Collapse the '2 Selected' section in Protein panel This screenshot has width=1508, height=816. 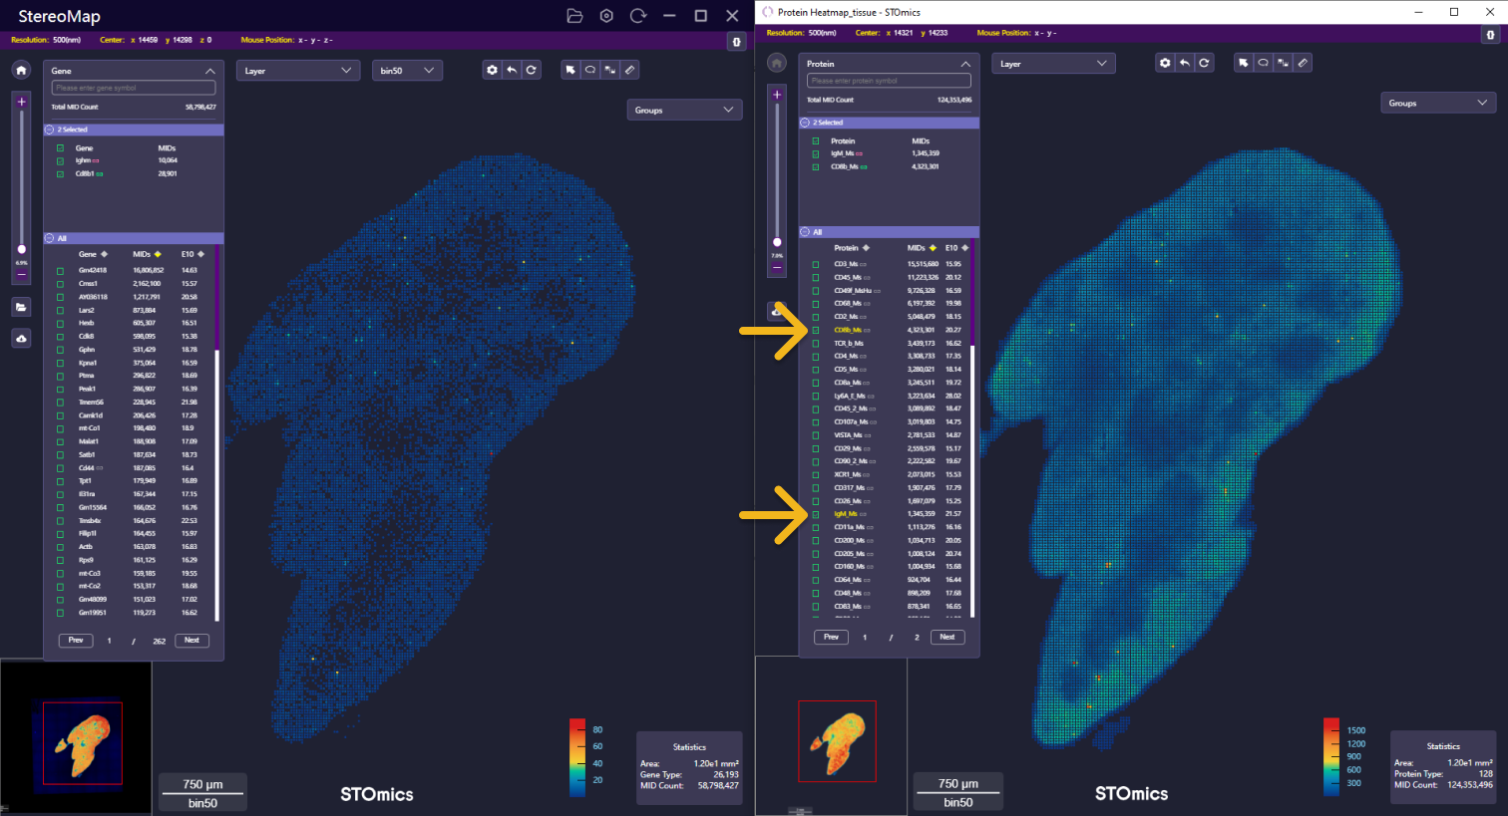(805, 123)
